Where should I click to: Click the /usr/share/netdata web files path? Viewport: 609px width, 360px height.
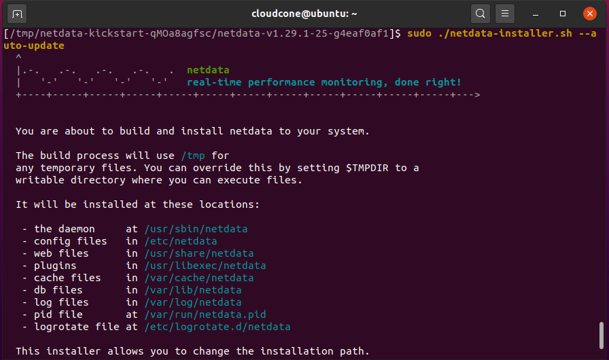199,253
